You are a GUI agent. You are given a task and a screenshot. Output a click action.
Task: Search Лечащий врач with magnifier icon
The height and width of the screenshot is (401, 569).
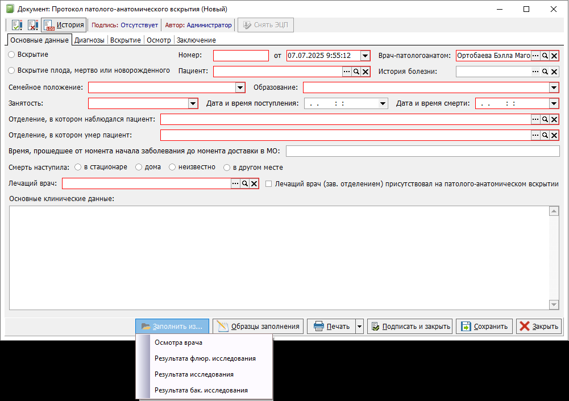tap(245, 183)
